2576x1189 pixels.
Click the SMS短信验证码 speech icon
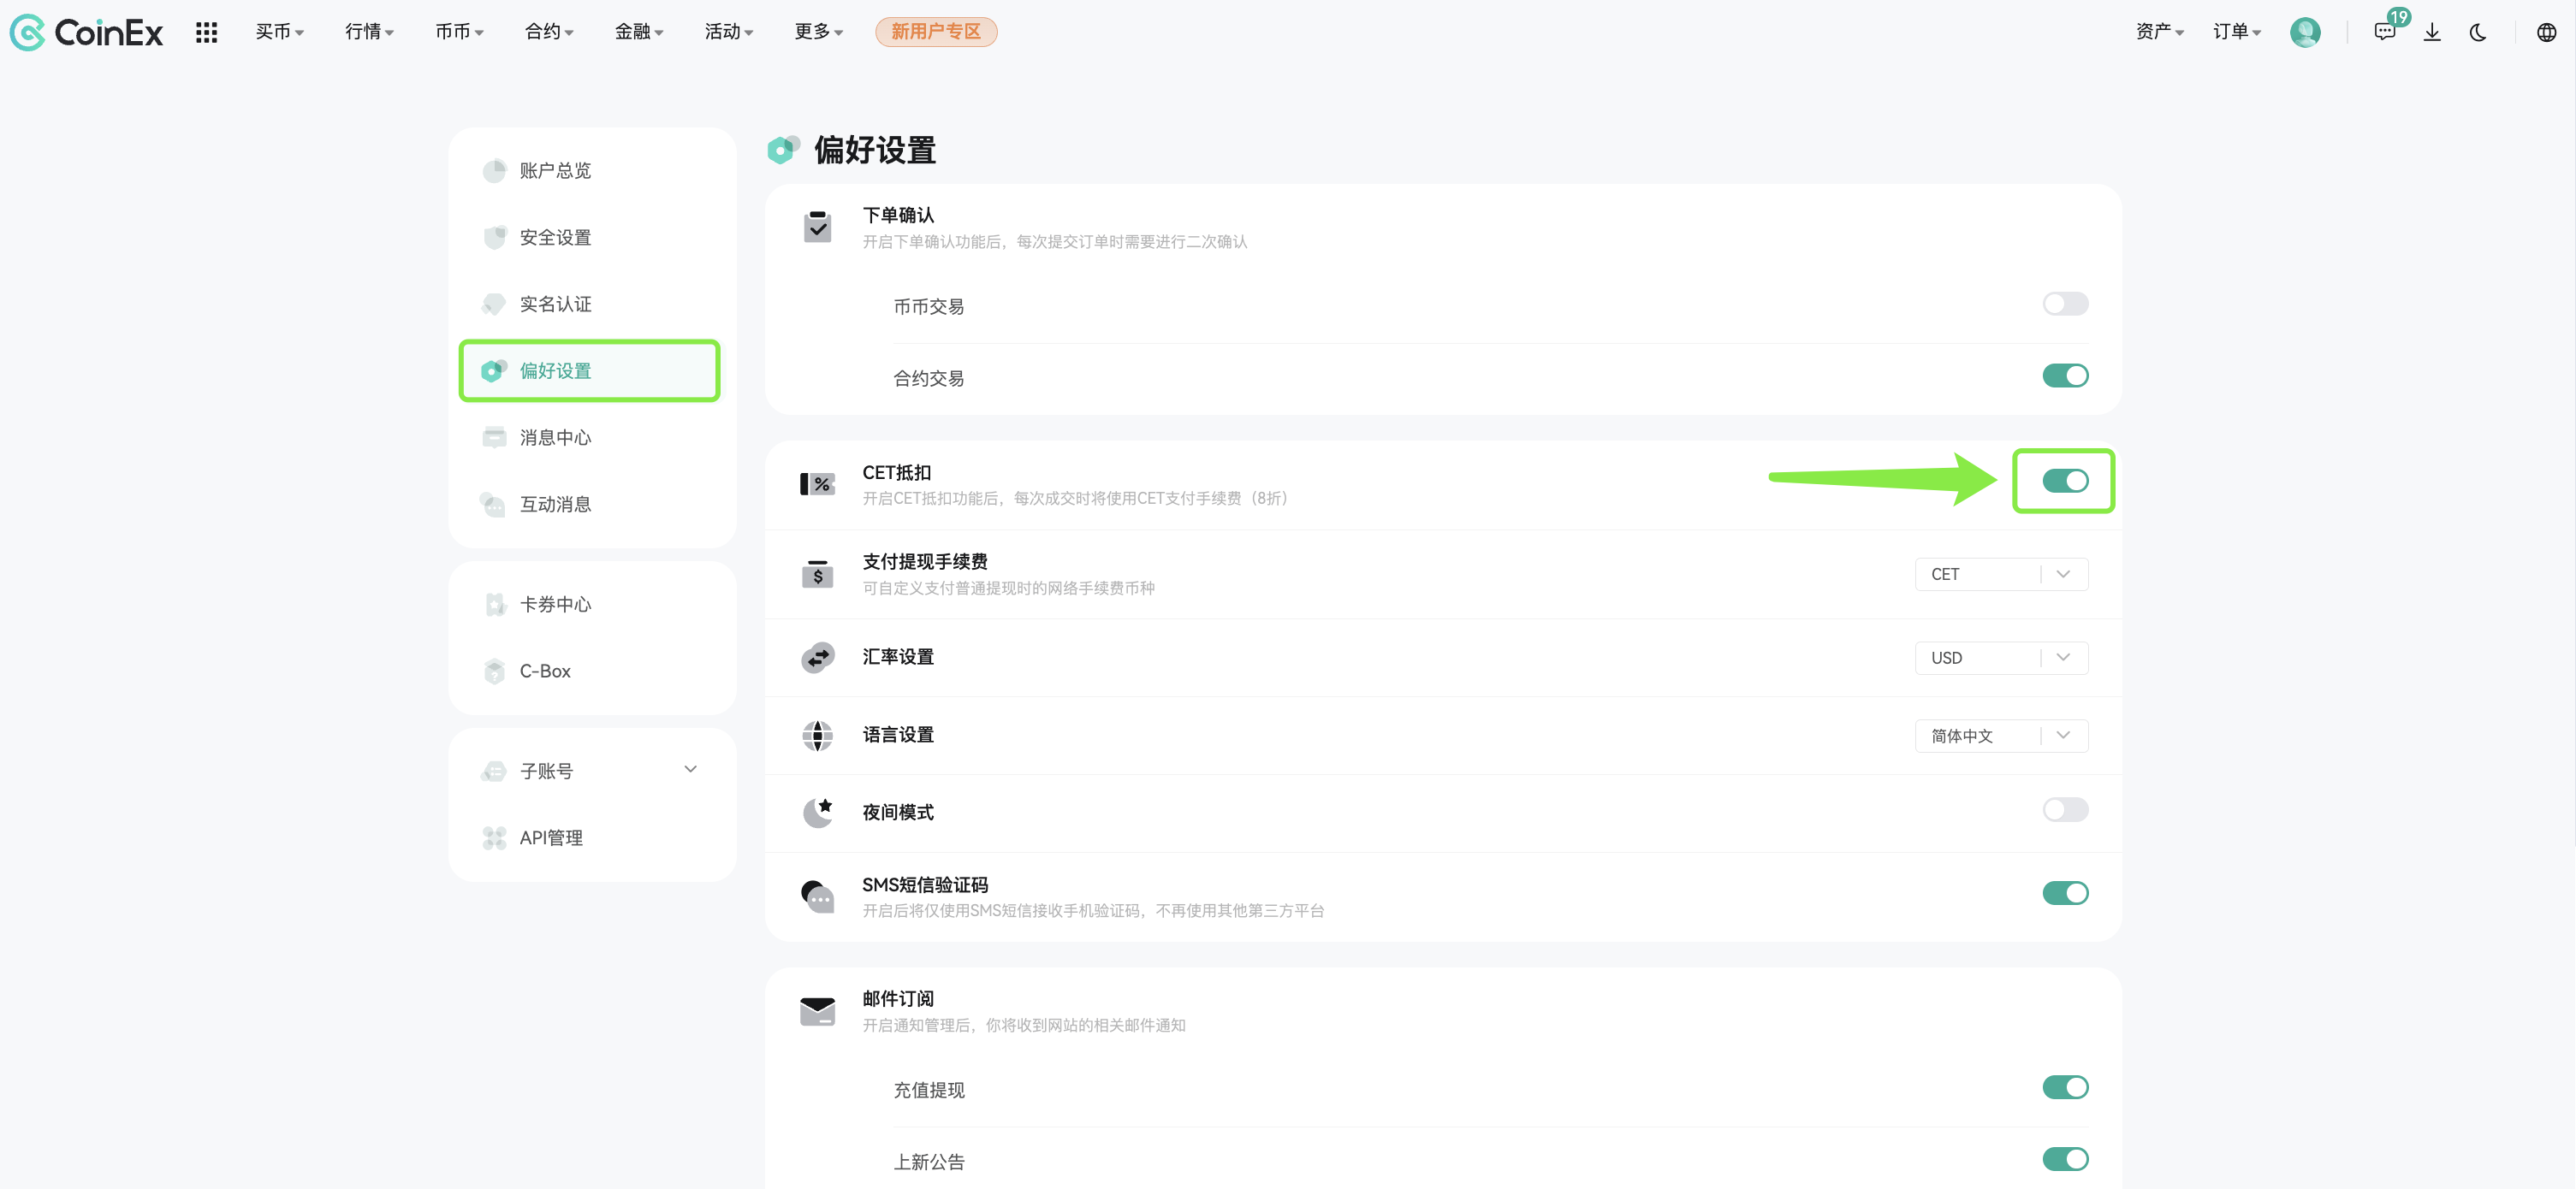[817, 896]
